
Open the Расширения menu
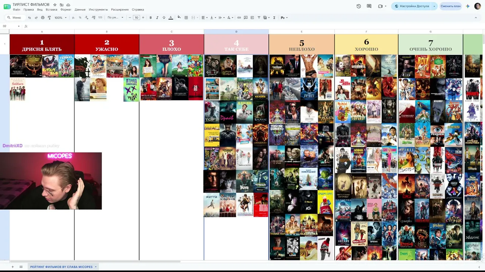click(x=120, y=10)
